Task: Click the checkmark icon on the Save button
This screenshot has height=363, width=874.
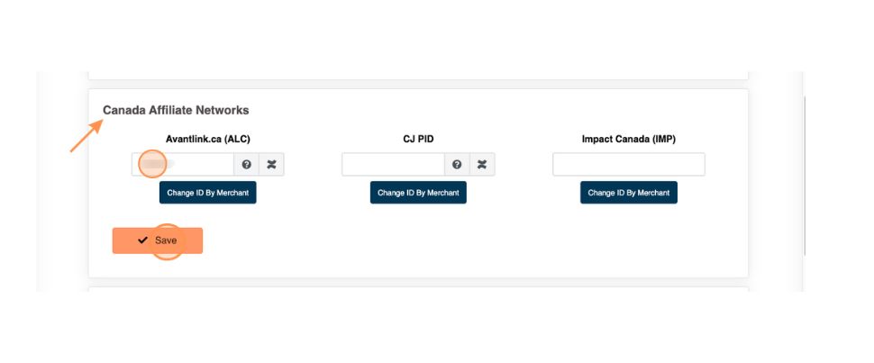Action: [x=143, y=240]
